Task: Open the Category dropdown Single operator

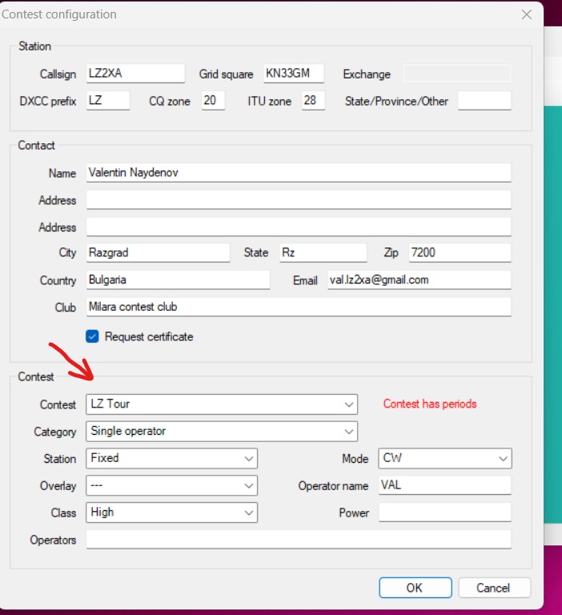Action: 222,432
